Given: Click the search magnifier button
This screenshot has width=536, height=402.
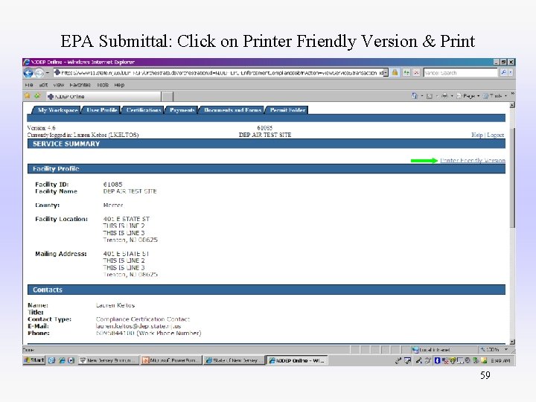Looking at the screenshot, I should point(503,72).
